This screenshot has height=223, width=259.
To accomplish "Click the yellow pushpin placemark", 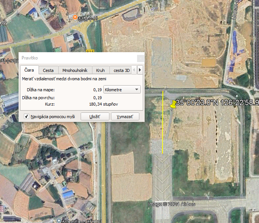I will click(173, 104).
